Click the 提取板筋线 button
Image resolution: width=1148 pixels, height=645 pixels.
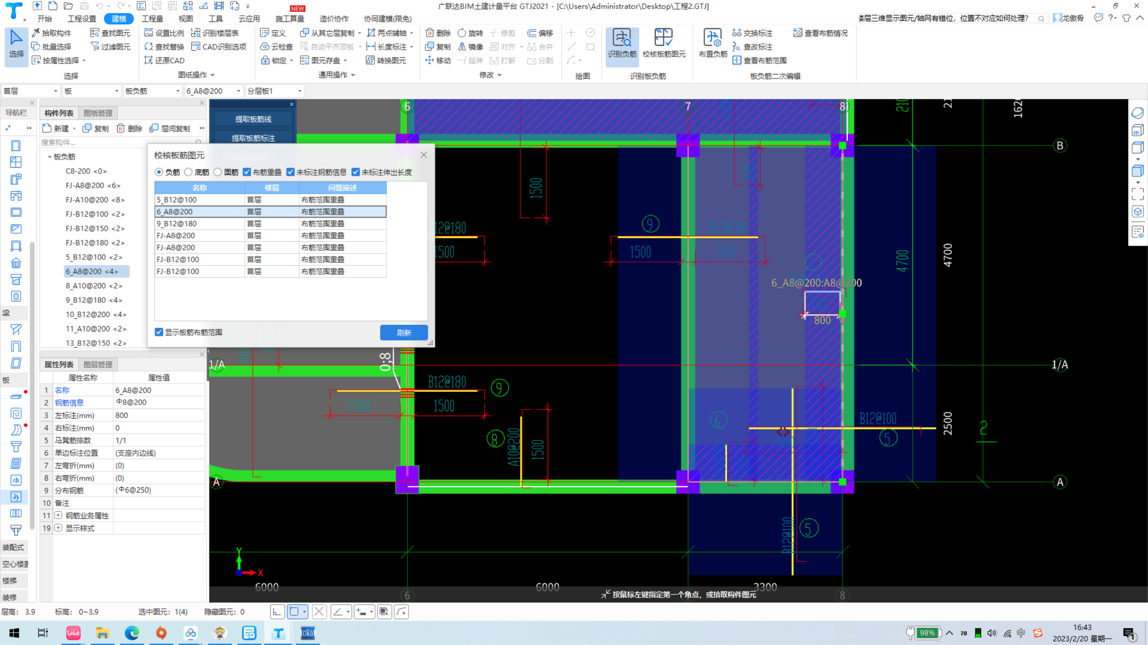pyautogui.click(x=253, y=119)
